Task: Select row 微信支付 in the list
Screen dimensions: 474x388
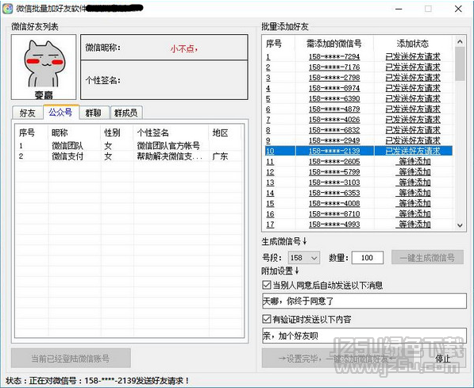Action: [129, 156]
